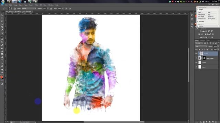Add an Invert adjustment
The width and height of the screenshot is (220, 123).
(201, 37)
